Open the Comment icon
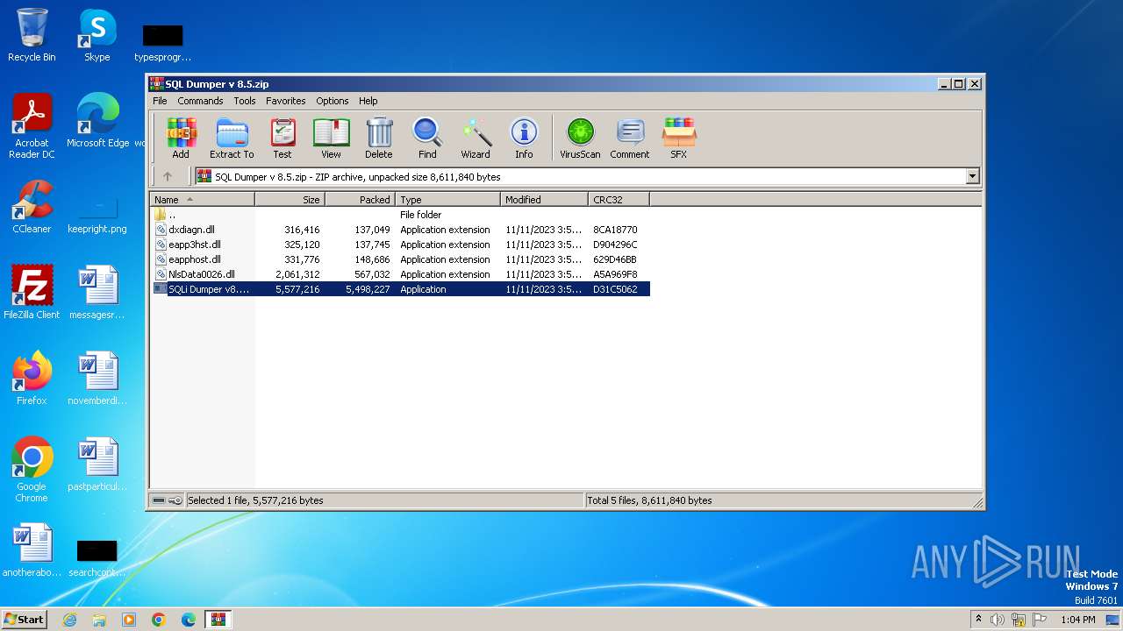 630,138
